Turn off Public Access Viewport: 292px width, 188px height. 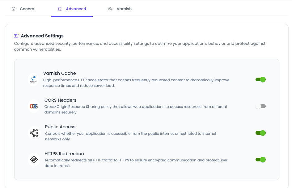point(260,133)
